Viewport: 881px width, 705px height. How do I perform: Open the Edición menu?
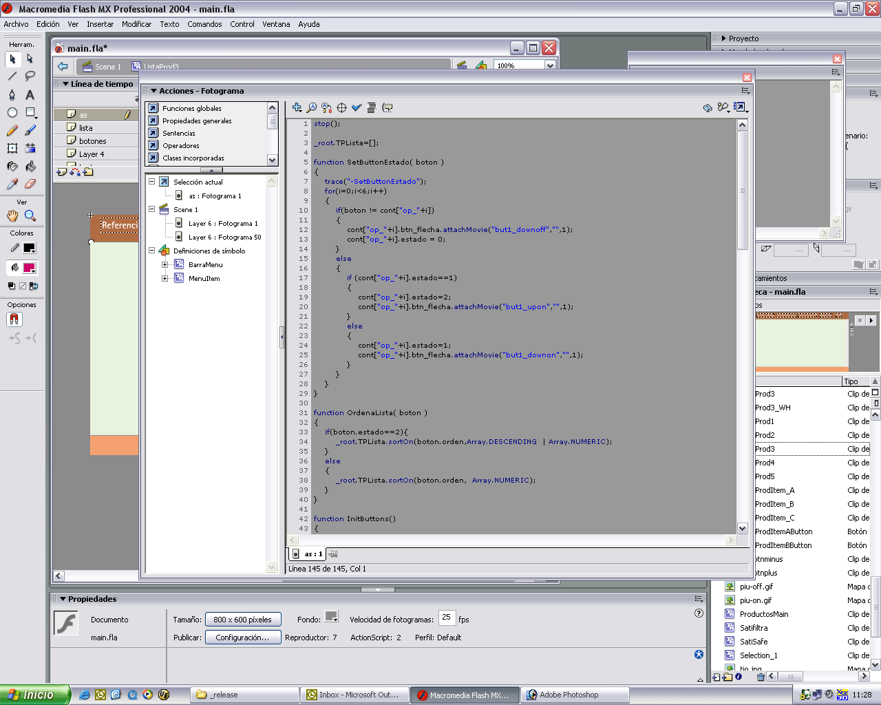(48, 24)
